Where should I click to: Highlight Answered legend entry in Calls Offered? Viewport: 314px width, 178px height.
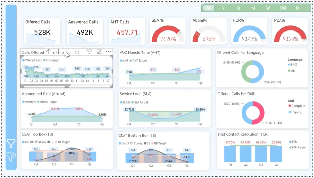(51, 60)
